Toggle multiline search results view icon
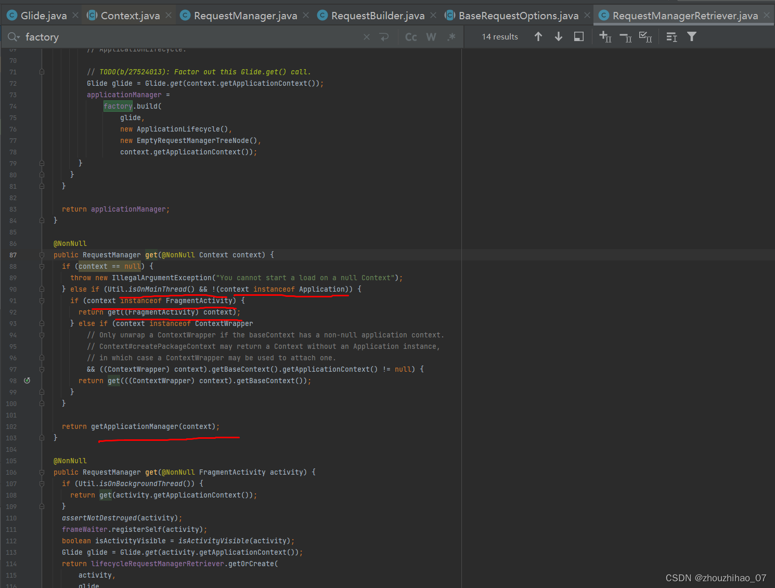Image resolution: width=775 pixels, height=588 pixels. click(x=671, y=37)
